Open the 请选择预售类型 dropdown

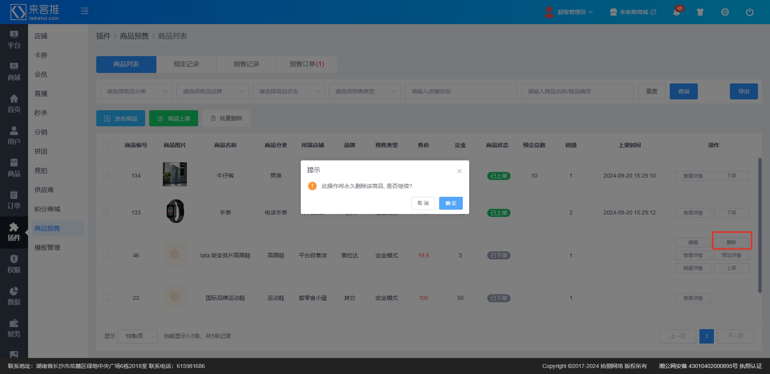[x=365, y=91]
